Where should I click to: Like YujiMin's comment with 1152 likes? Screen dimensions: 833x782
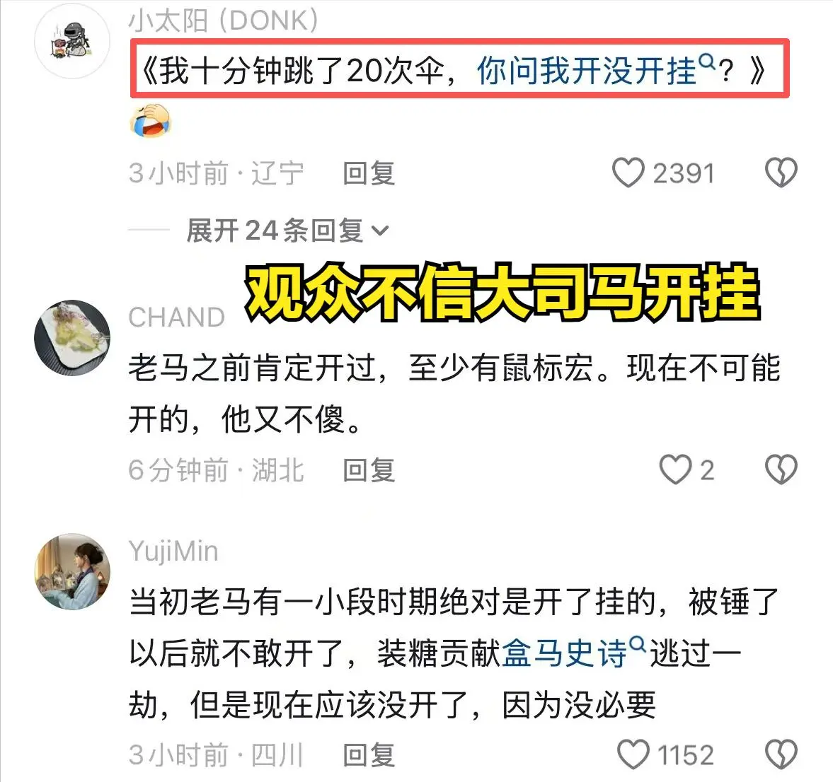click(633, 754)
